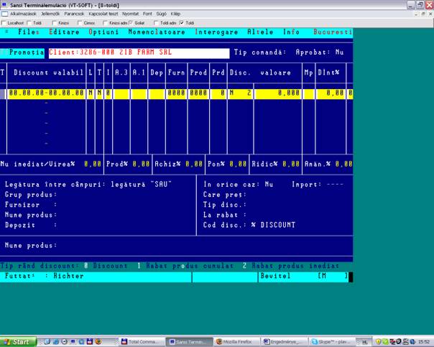The height and width of the screenshot is (347, 434).
Task: Open the Nomenclatoare terminal menu
Action: (x=157, y=32)
